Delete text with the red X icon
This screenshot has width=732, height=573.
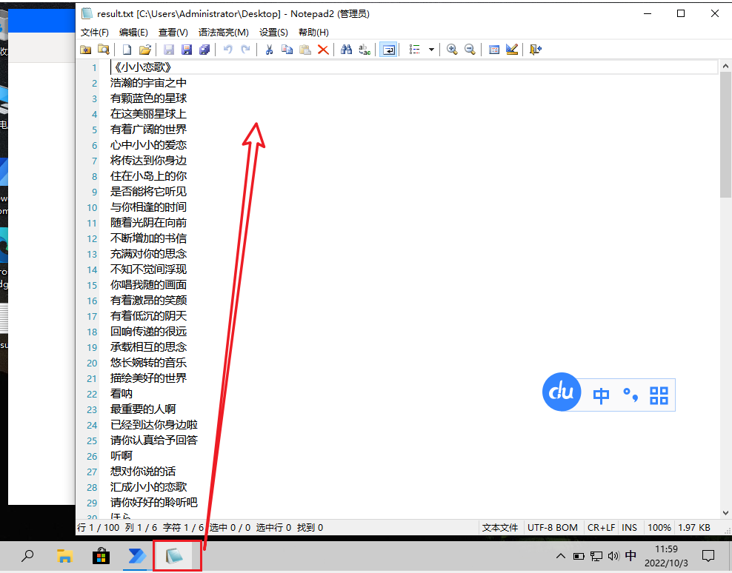[x=323, y=50]
